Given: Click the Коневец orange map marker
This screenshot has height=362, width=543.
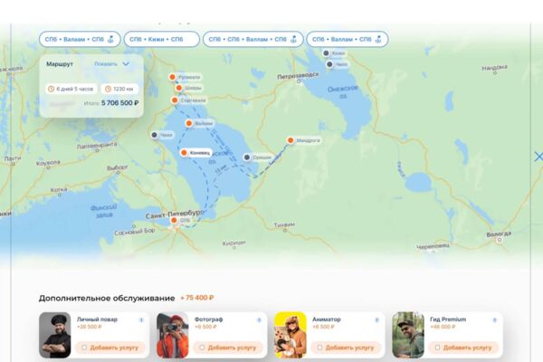Looking at the screenshot, I should (184, 153).
